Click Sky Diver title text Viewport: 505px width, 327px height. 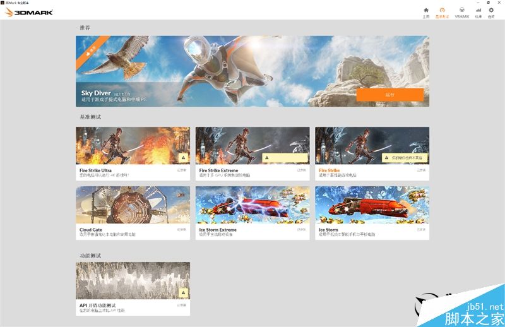96,93
